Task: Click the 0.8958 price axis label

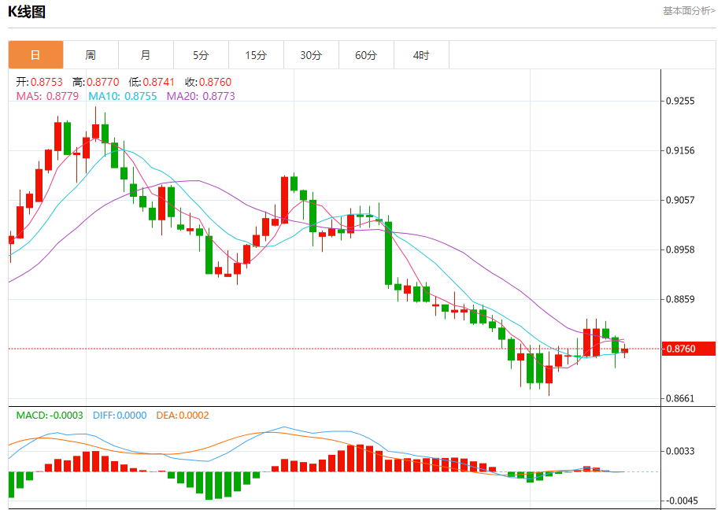Action: point(679,249)
